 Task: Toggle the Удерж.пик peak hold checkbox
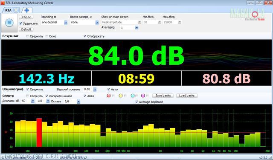pos(21,23)
